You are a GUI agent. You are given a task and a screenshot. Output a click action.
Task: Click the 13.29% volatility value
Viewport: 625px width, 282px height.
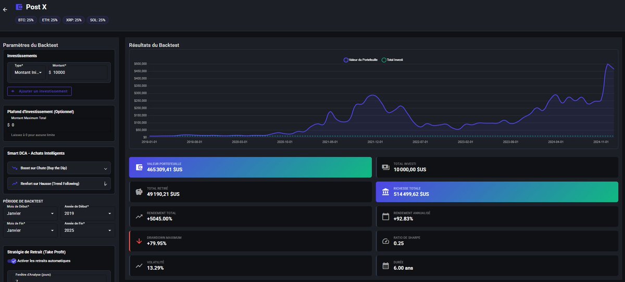155,268
